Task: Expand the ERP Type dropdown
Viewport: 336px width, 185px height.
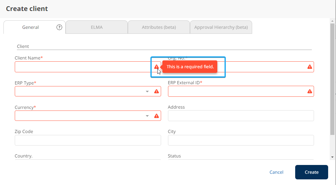Action: (147, 91)
